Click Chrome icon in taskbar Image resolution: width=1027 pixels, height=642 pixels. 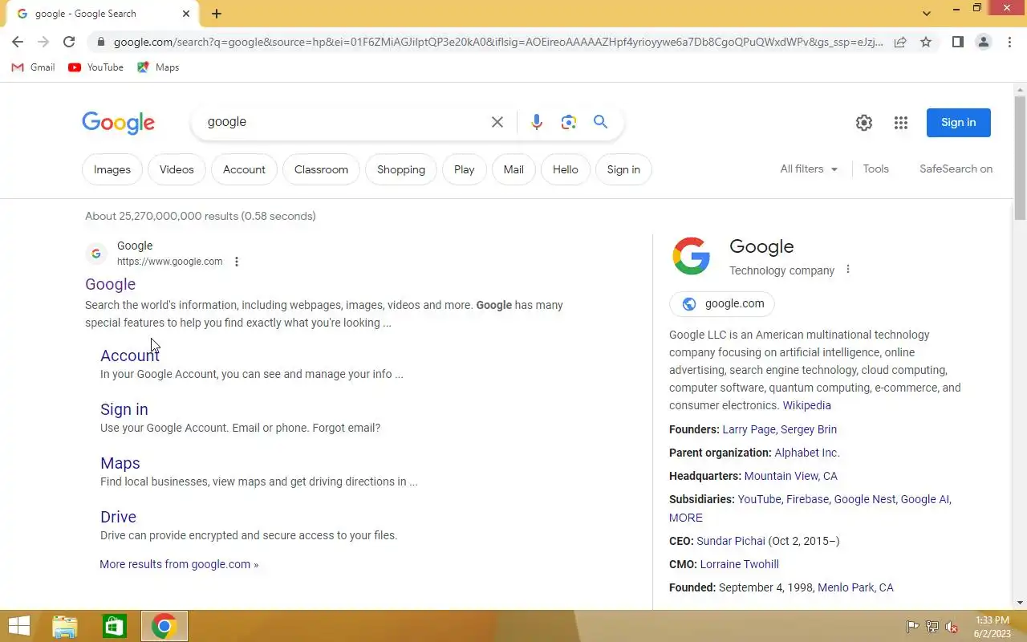tap(164, 626)
